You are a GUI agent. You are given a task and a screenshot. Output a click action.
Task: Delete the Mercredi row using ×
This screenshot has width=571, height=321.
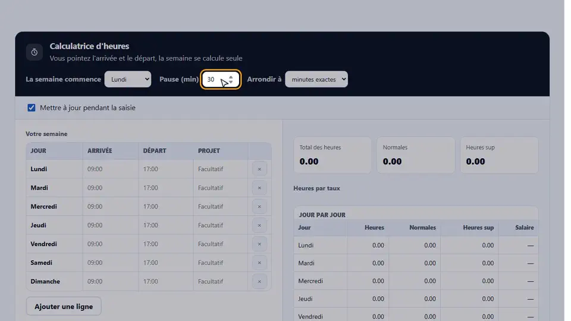click(259, 206)
